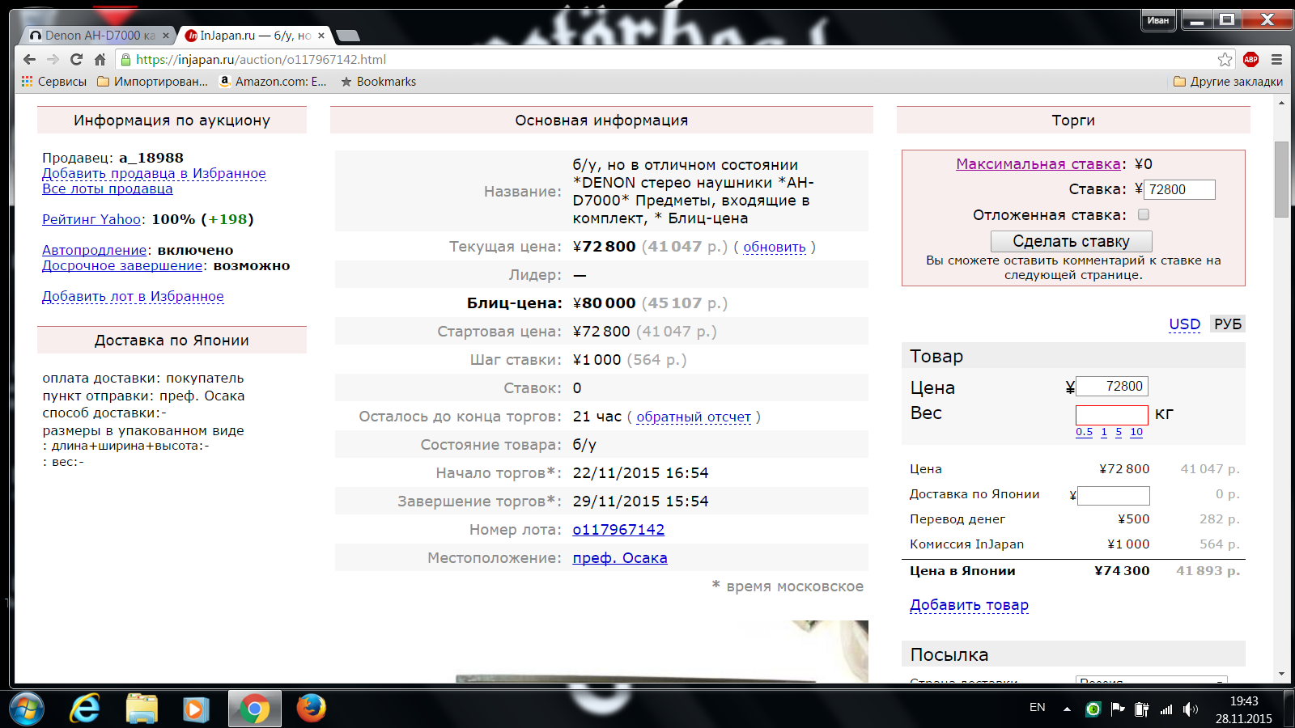Enable the Отложенная ставка checkbox
This screenshot has height=728, width=1295.
click(1144, 214)
